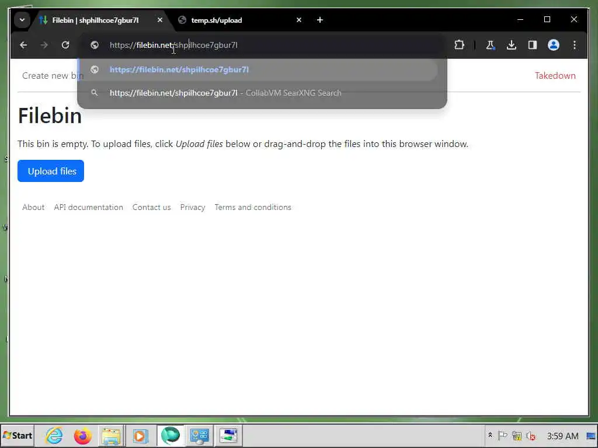Select the active green browser taskbar icon
Image resolution: width=598 pixels, height=448 pixels.
(170, 435)
